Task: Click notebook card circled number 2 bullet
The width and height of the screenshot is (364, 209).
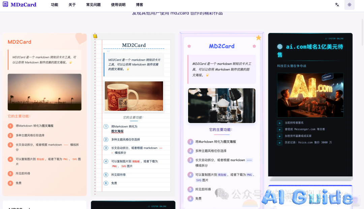Action: pos(106,139)
